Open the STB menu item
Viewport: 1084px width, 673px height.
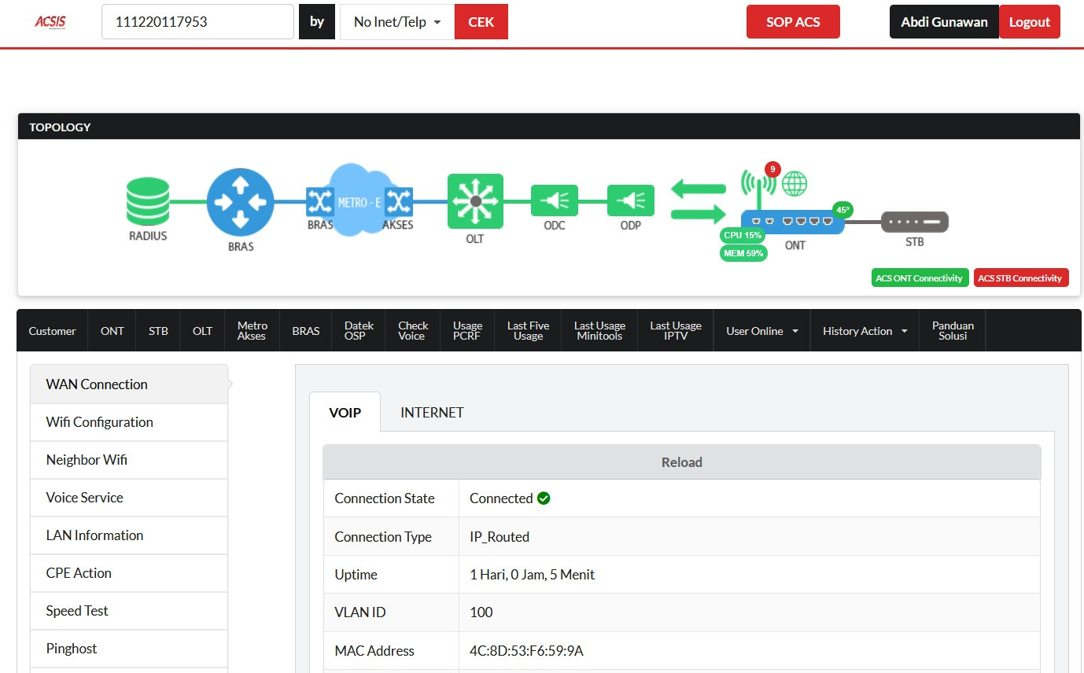pos(158,331)
